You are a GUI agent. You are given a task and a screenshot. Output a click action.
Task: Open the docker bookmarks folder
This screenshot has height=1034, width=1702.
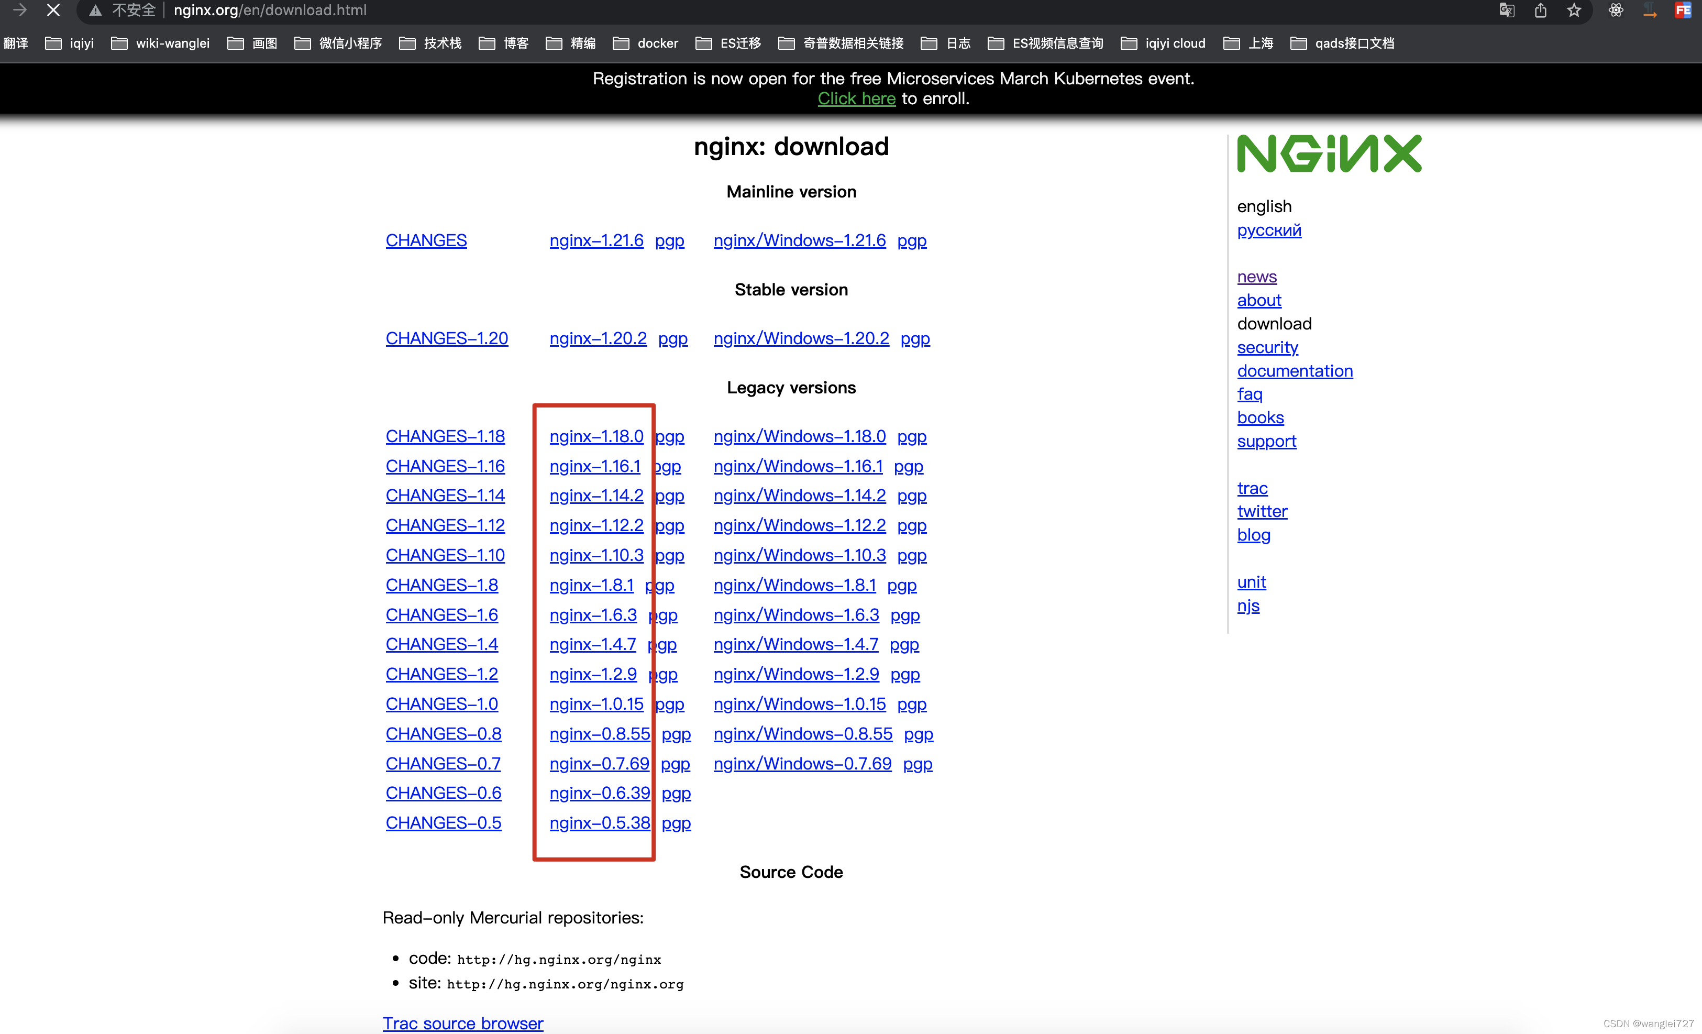click(x=646, y=43)
